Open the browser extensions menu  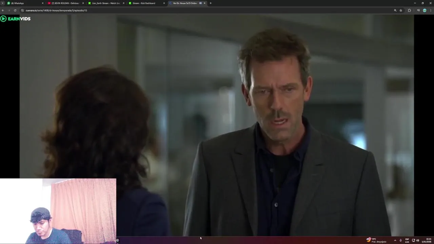[x=409, y=11]
